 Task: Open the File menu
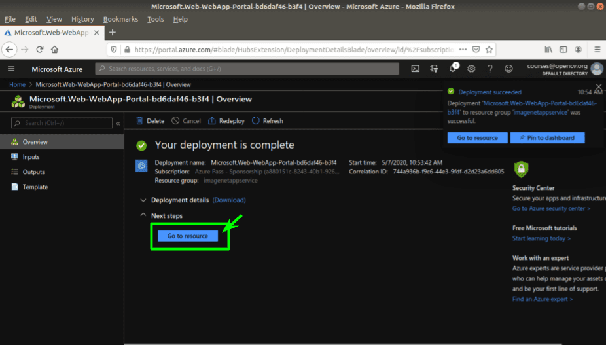(10, 19)
